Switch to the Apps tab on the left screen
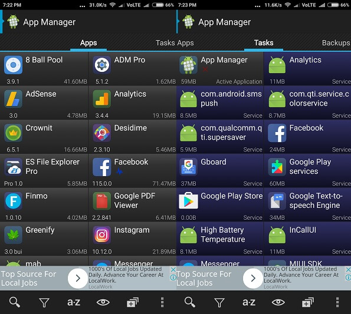 click(88, 43)
